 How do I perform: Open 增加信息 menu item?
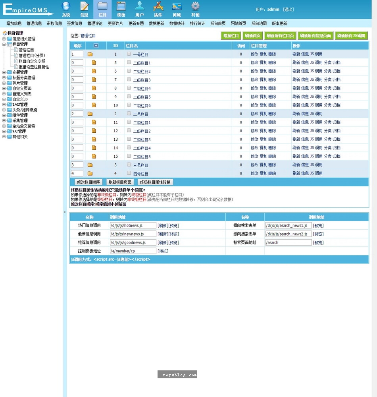[14, 23]
